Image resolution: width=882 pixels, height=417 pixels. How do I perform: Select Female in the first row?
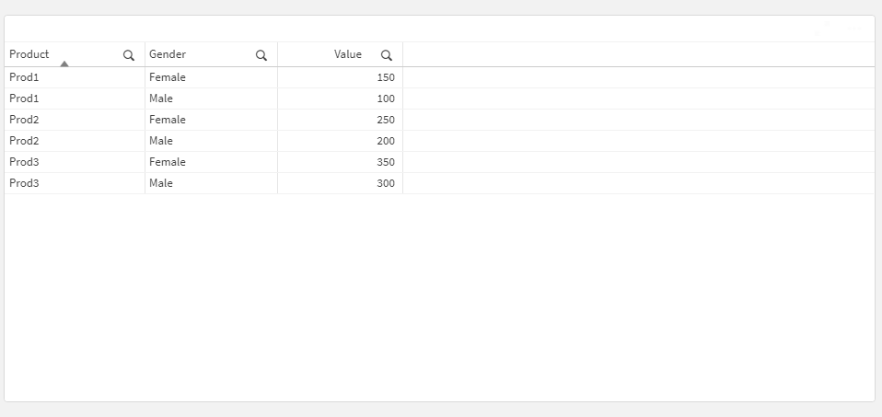click(x=168, y=77)
